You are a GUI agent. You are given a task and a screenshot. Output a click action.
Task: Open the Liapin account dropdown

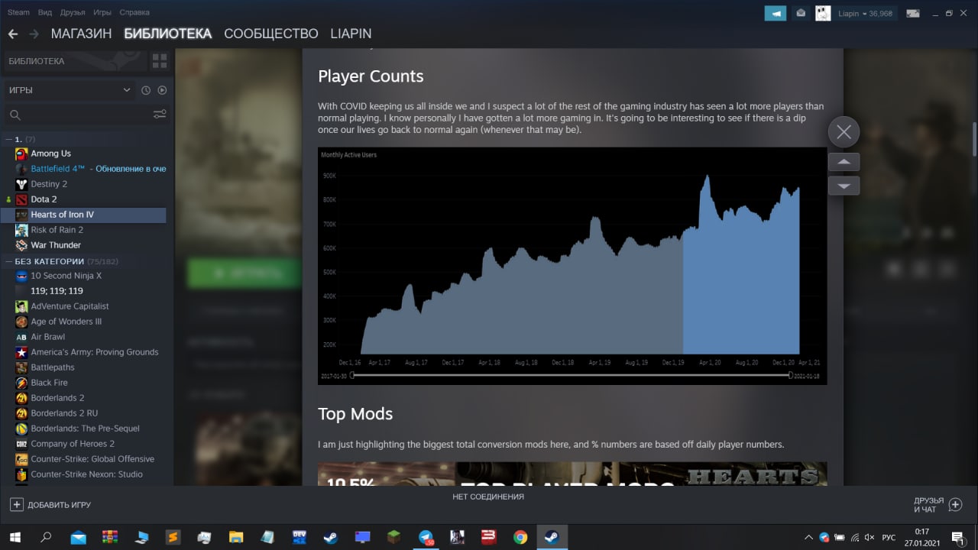point(865,14)
